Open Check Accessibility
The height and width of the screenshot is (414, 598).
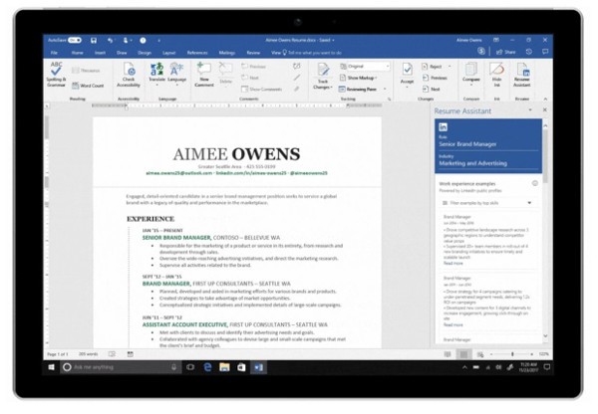[x=129, y=75]
